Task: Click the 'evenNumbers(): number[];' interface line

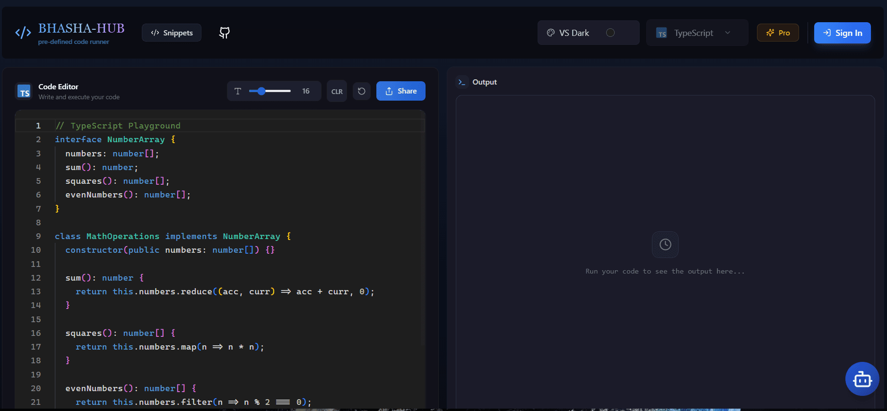Action: [x=128, y=195]
